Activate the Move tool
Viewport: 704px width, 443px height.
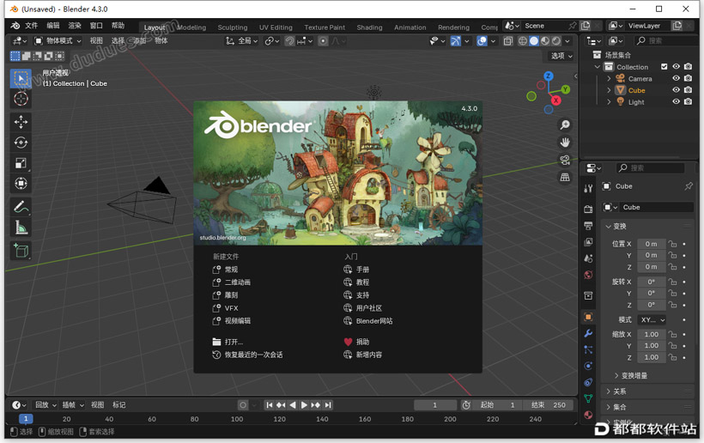pyautogui.click(x=21, y=122)
